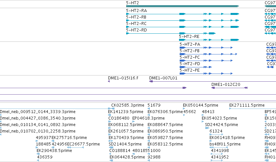Viewport: 276px width, 162px height.
Task: Select the 48413 feature label
Action: [208, 112]
